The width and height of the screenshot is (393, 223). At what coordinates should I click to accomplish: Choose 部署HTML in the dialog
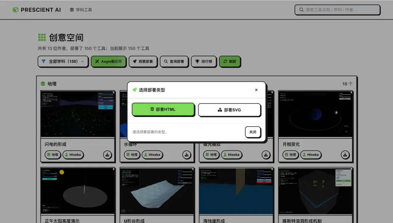pos(163,109)
